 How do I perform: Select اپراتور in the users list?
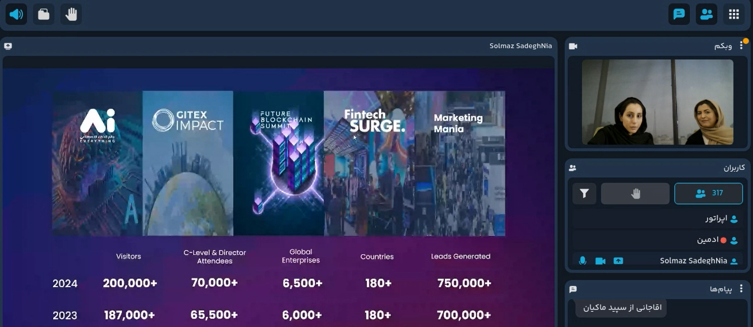click(716, 219)
